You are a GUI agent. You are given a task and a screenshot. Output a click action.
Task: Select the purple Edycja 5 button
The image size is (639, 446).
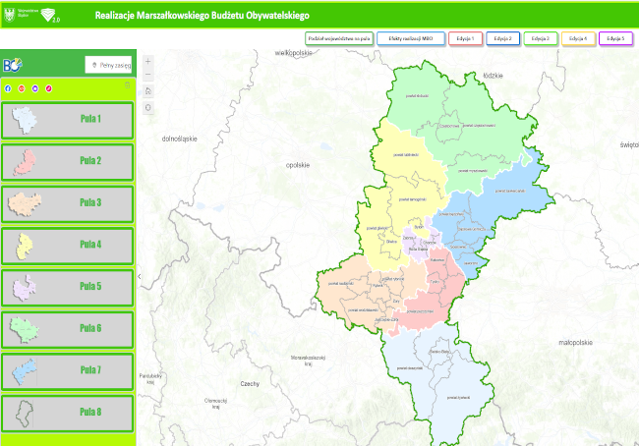(x=615, y=38)
